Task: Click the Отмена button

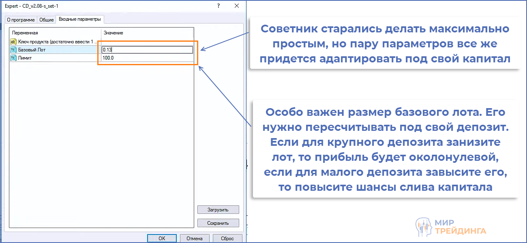Action: 195,238
